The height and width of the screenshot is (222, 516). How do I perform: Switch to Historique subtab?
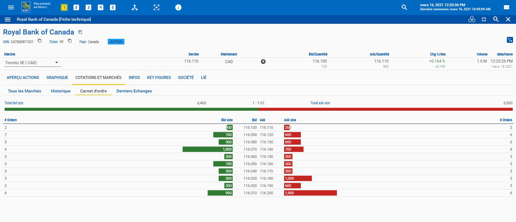click(61, 91)
